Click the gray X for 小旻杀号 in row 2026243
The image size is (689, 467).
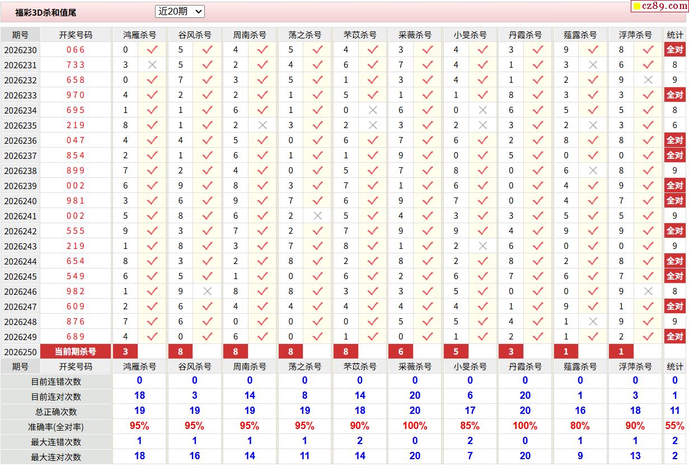tap(482, 246)
